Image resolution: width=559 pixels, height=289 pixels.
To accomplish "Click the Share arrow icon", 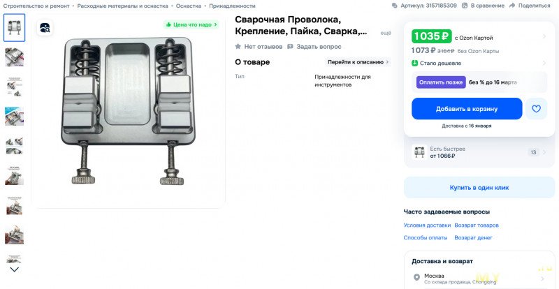I will pos(512,6).
